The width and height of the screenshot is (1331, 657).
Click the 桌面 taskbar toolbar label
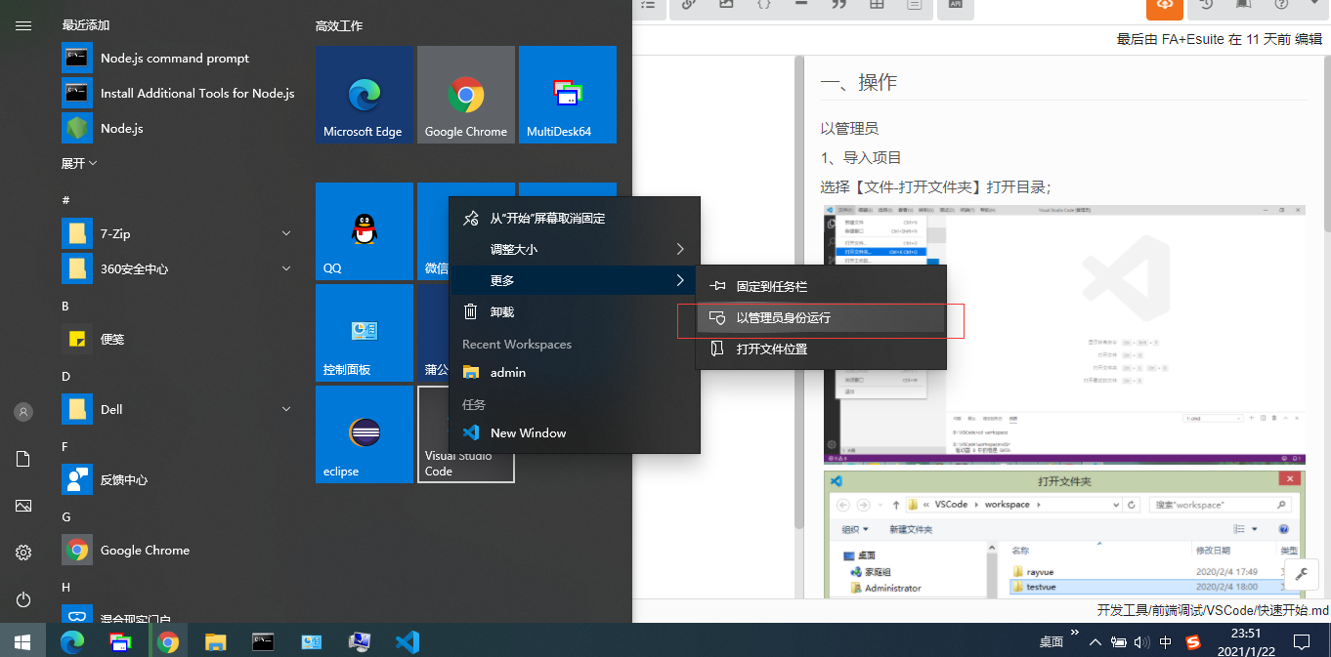[x=1051, y=642]
